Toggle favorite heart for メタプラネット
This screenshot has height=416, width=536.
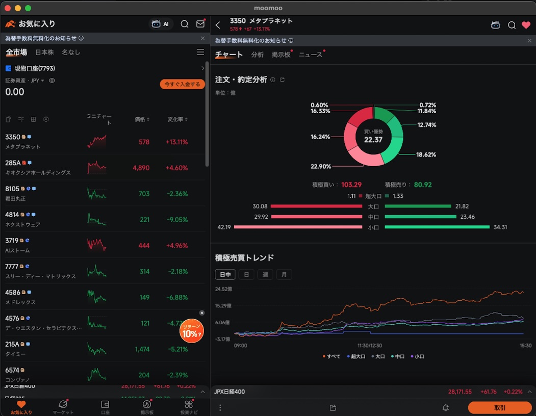tap(526, 25)
